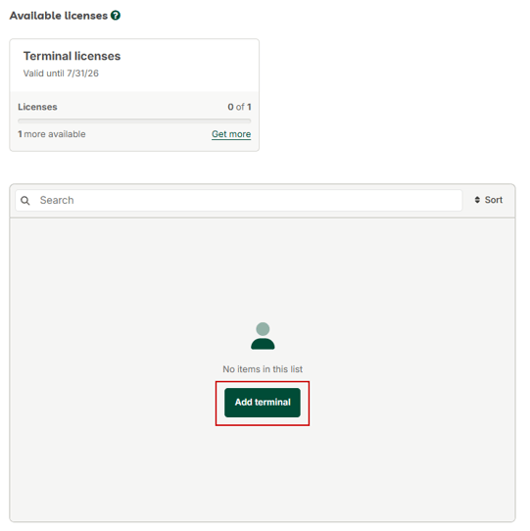Click the 1 more available text
530x531 pixels.
coord(52,134)
